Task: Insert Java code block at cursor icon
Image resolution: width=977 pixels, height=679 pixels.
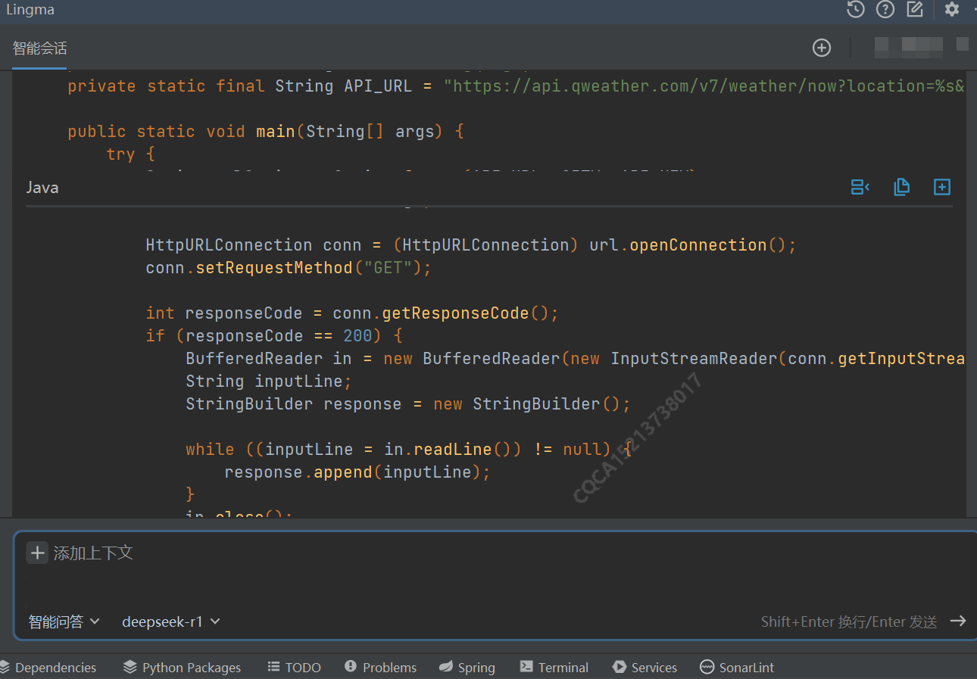Action: (x=860, y=187)
